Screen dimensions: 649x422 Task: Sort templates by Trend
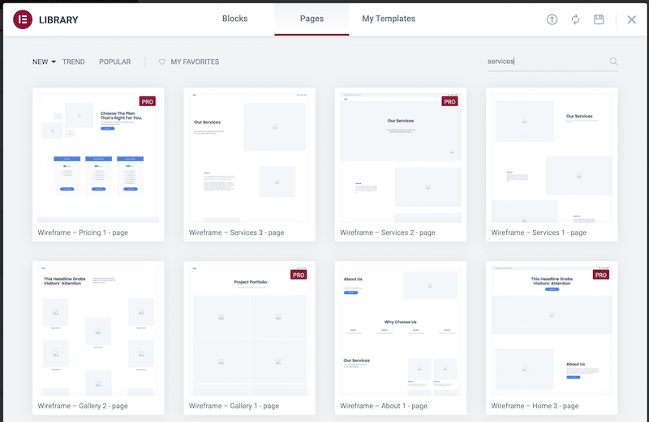73,62
